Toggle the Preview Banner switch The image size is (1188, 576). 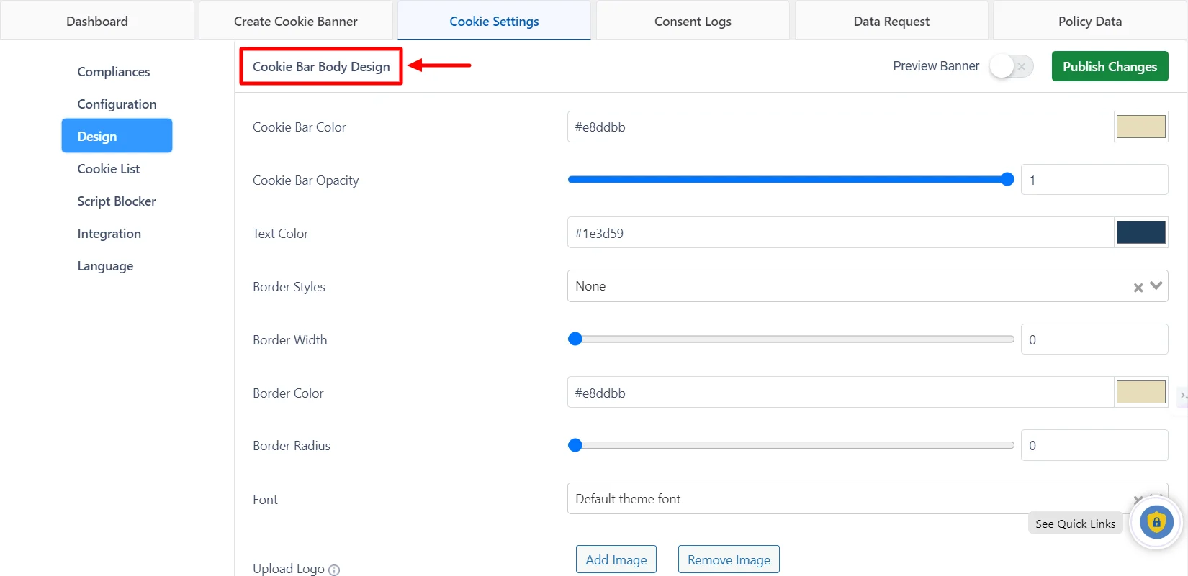[x=1011, y=66]
